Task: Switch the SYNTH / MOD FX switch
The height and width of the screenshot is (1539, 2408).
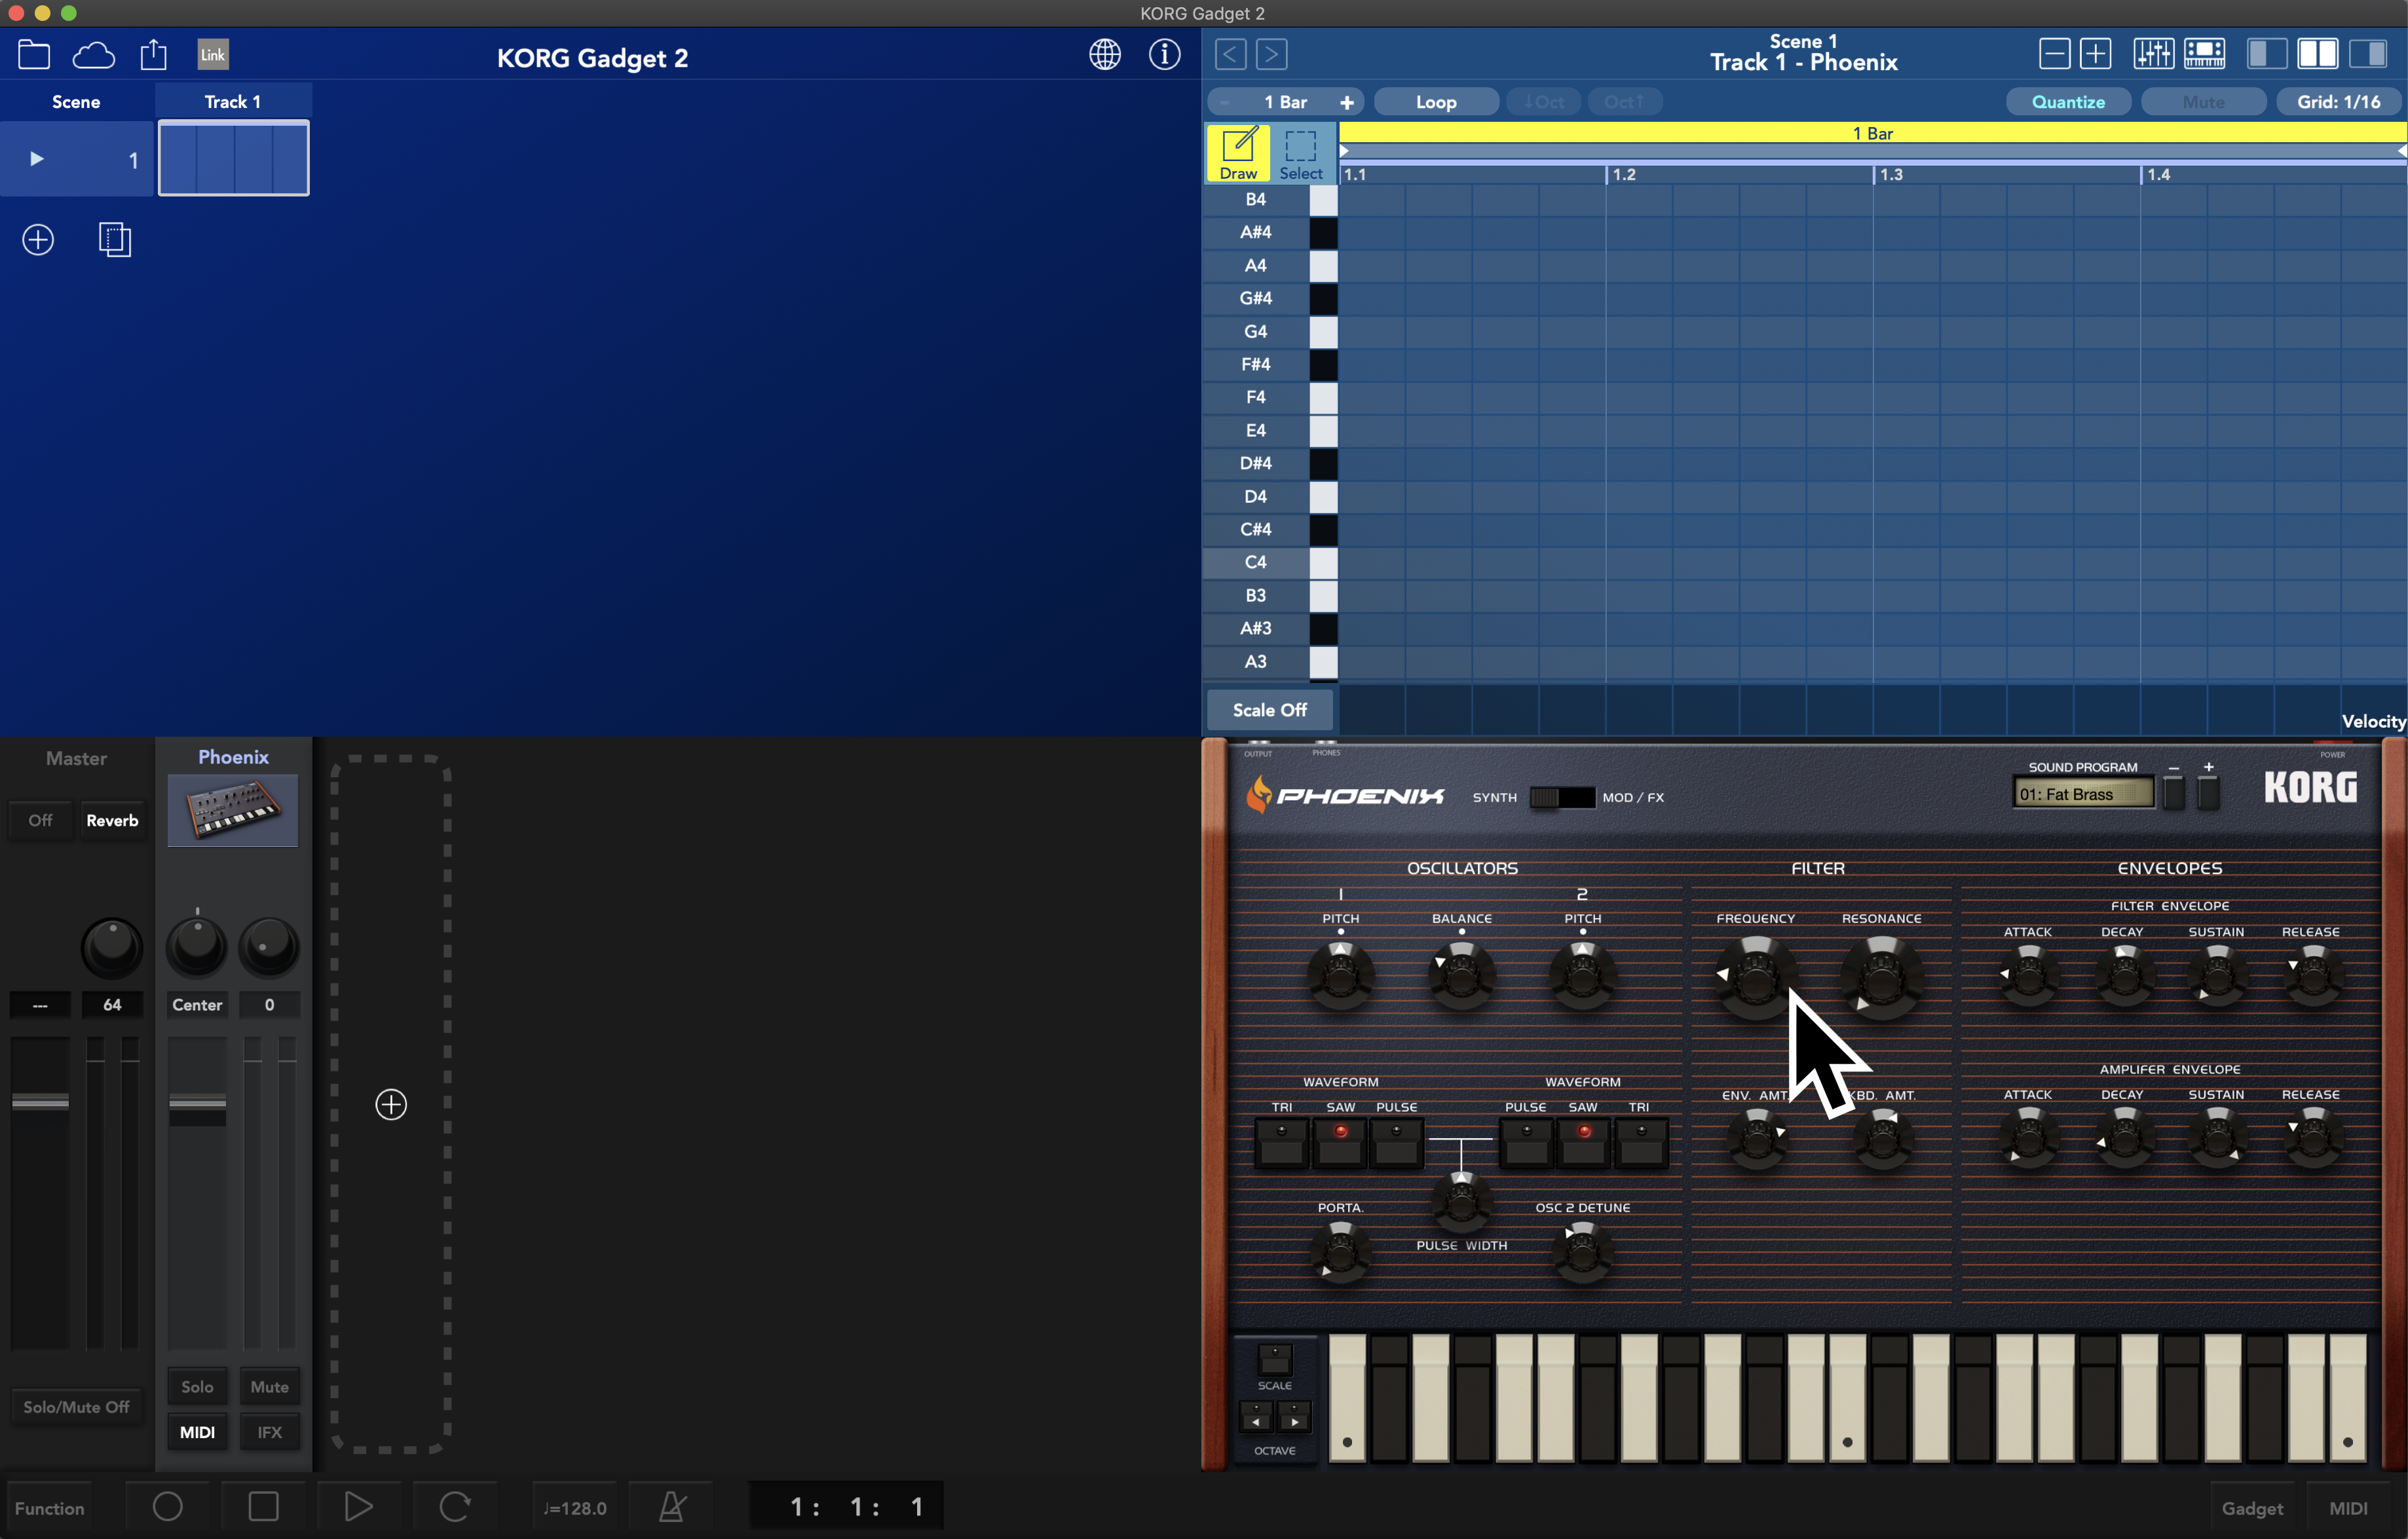Action: 1562,797
